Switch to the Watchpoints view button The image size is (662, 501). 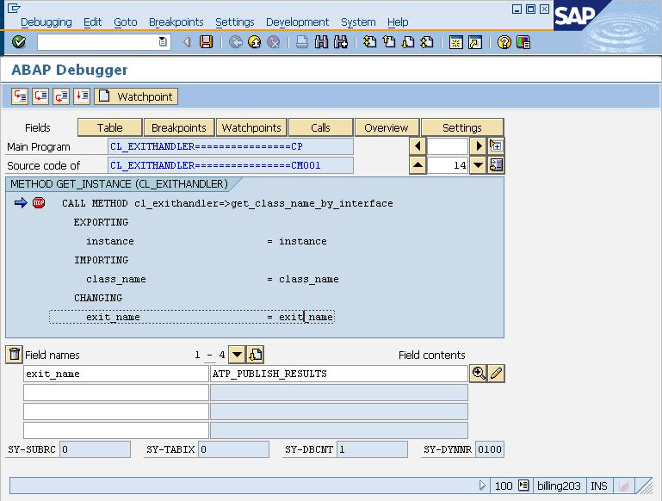click(x=251, y=127)
